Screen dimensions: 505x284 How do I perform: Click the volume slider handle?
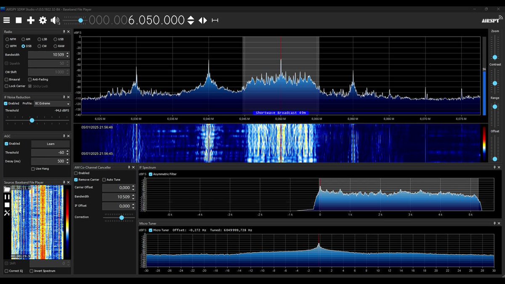pyautogui.click(x=80, y=20)
